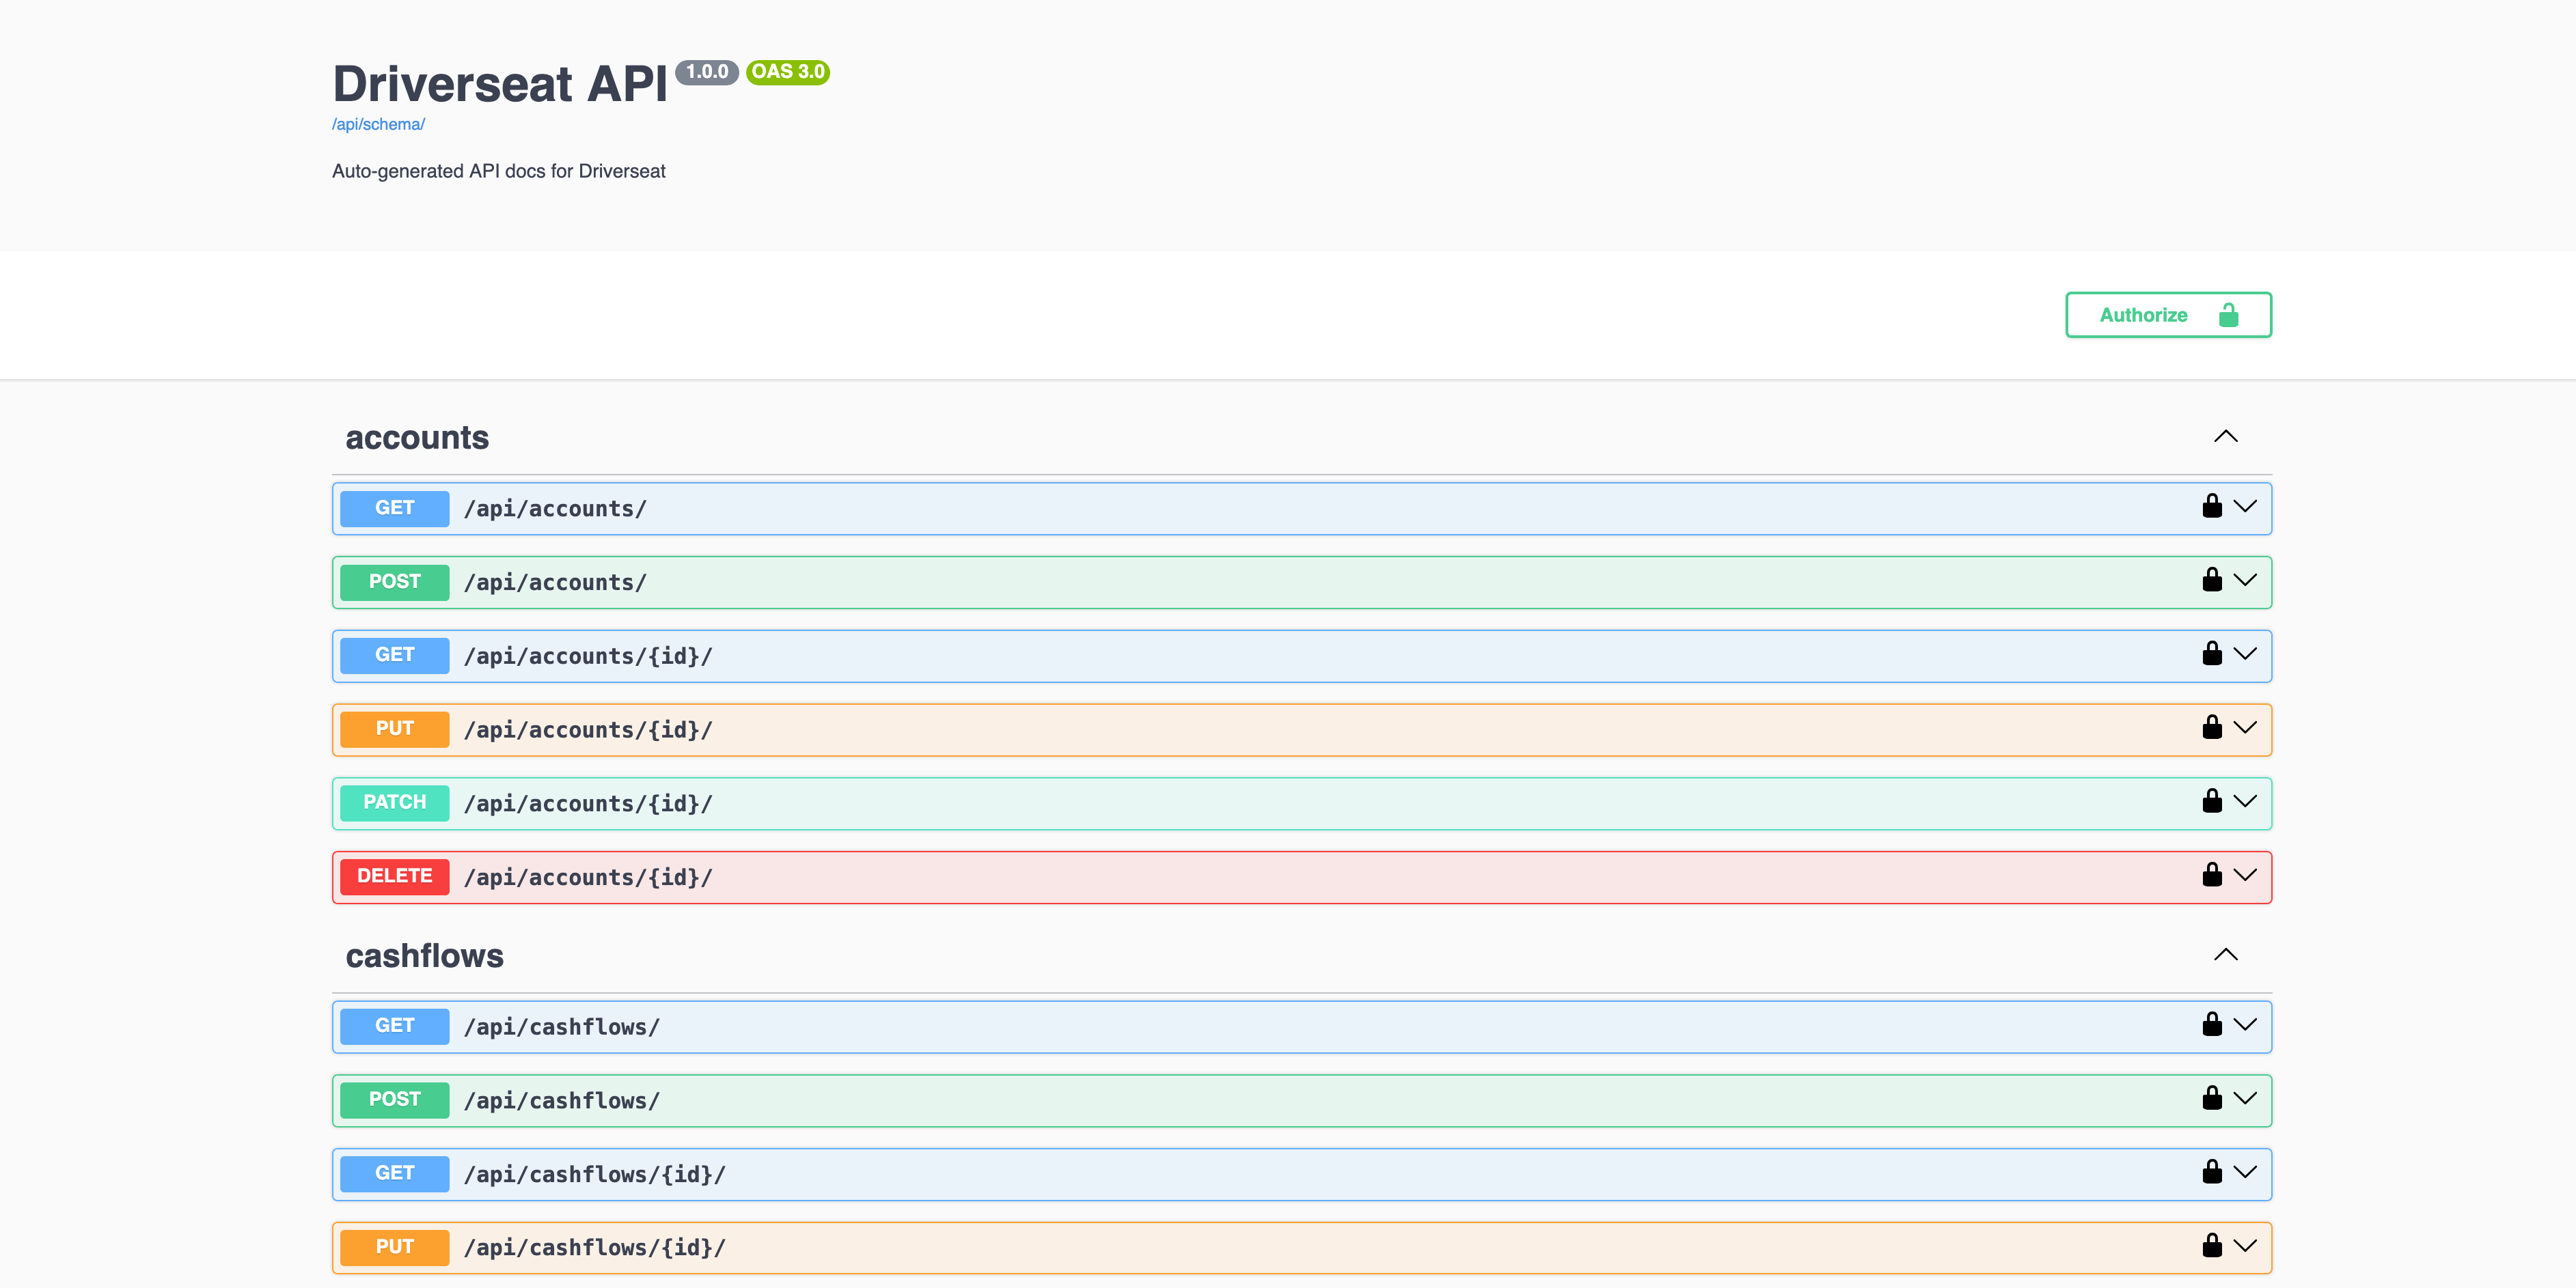Click the blue GET badge for /api/accounts/
This screenshot has width=2576, height=1288.
click(x=394, y=507)
